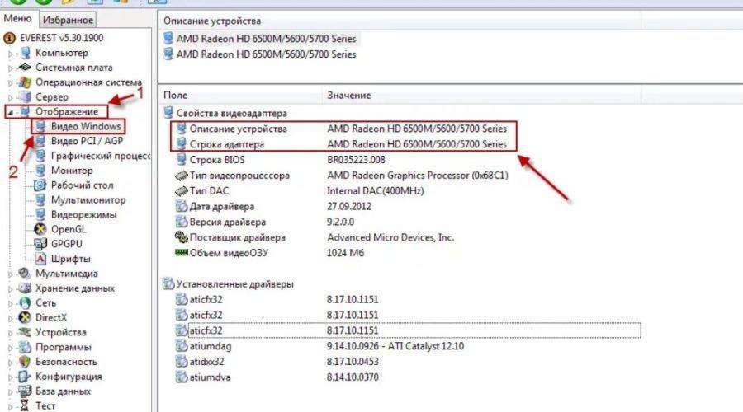Click the Мультимонитор icon
The image size is (743, 412).
click(40, 199)
